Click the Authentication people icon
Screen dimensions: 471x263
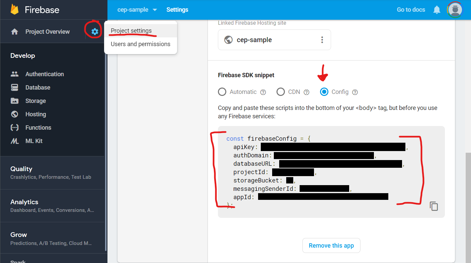(14, 74)
